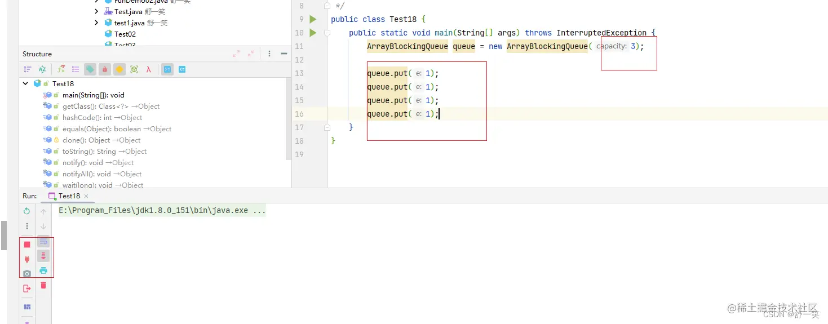The height and width of the screenshot is (324, 828).
Task: Click the fold end marker at line 17
Action: 327,127
